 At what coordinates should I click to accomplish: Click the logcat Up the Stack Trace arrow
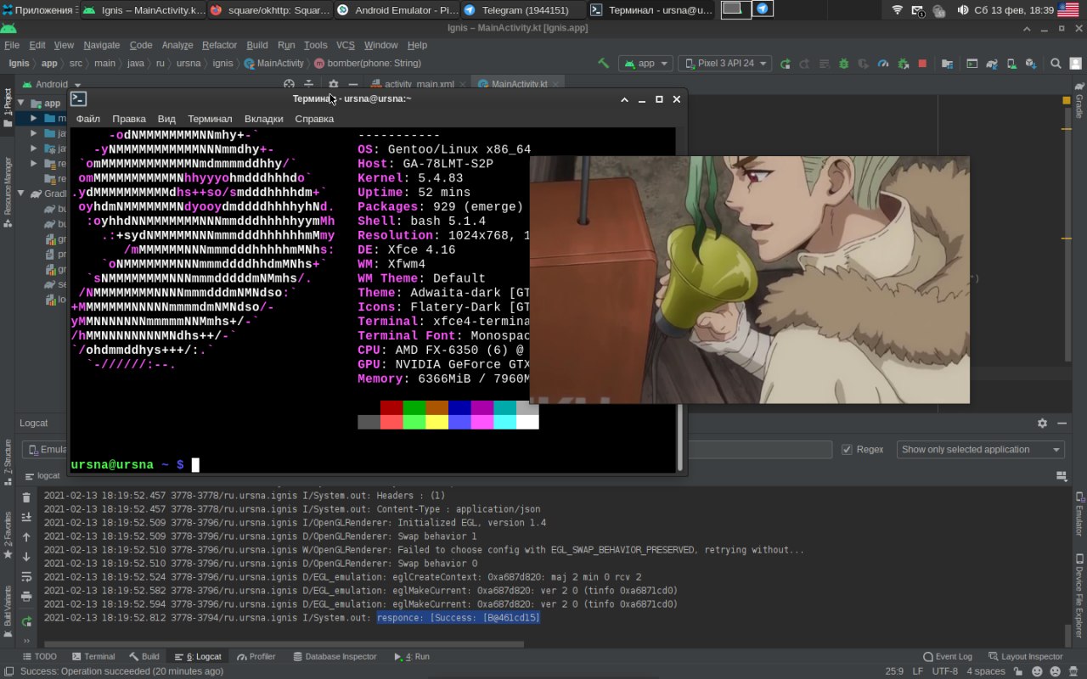[x=26, y=537]
